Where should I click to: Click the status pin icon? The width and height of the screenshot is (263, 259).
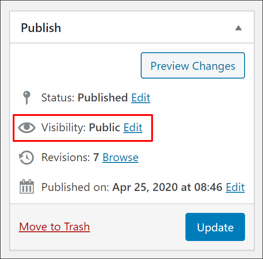pyautogui.click(x=27, y=98)
